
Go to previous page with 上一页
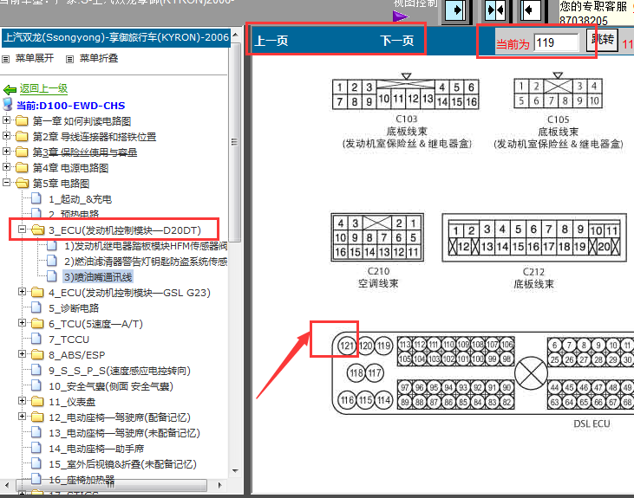[x=271, y=41]
